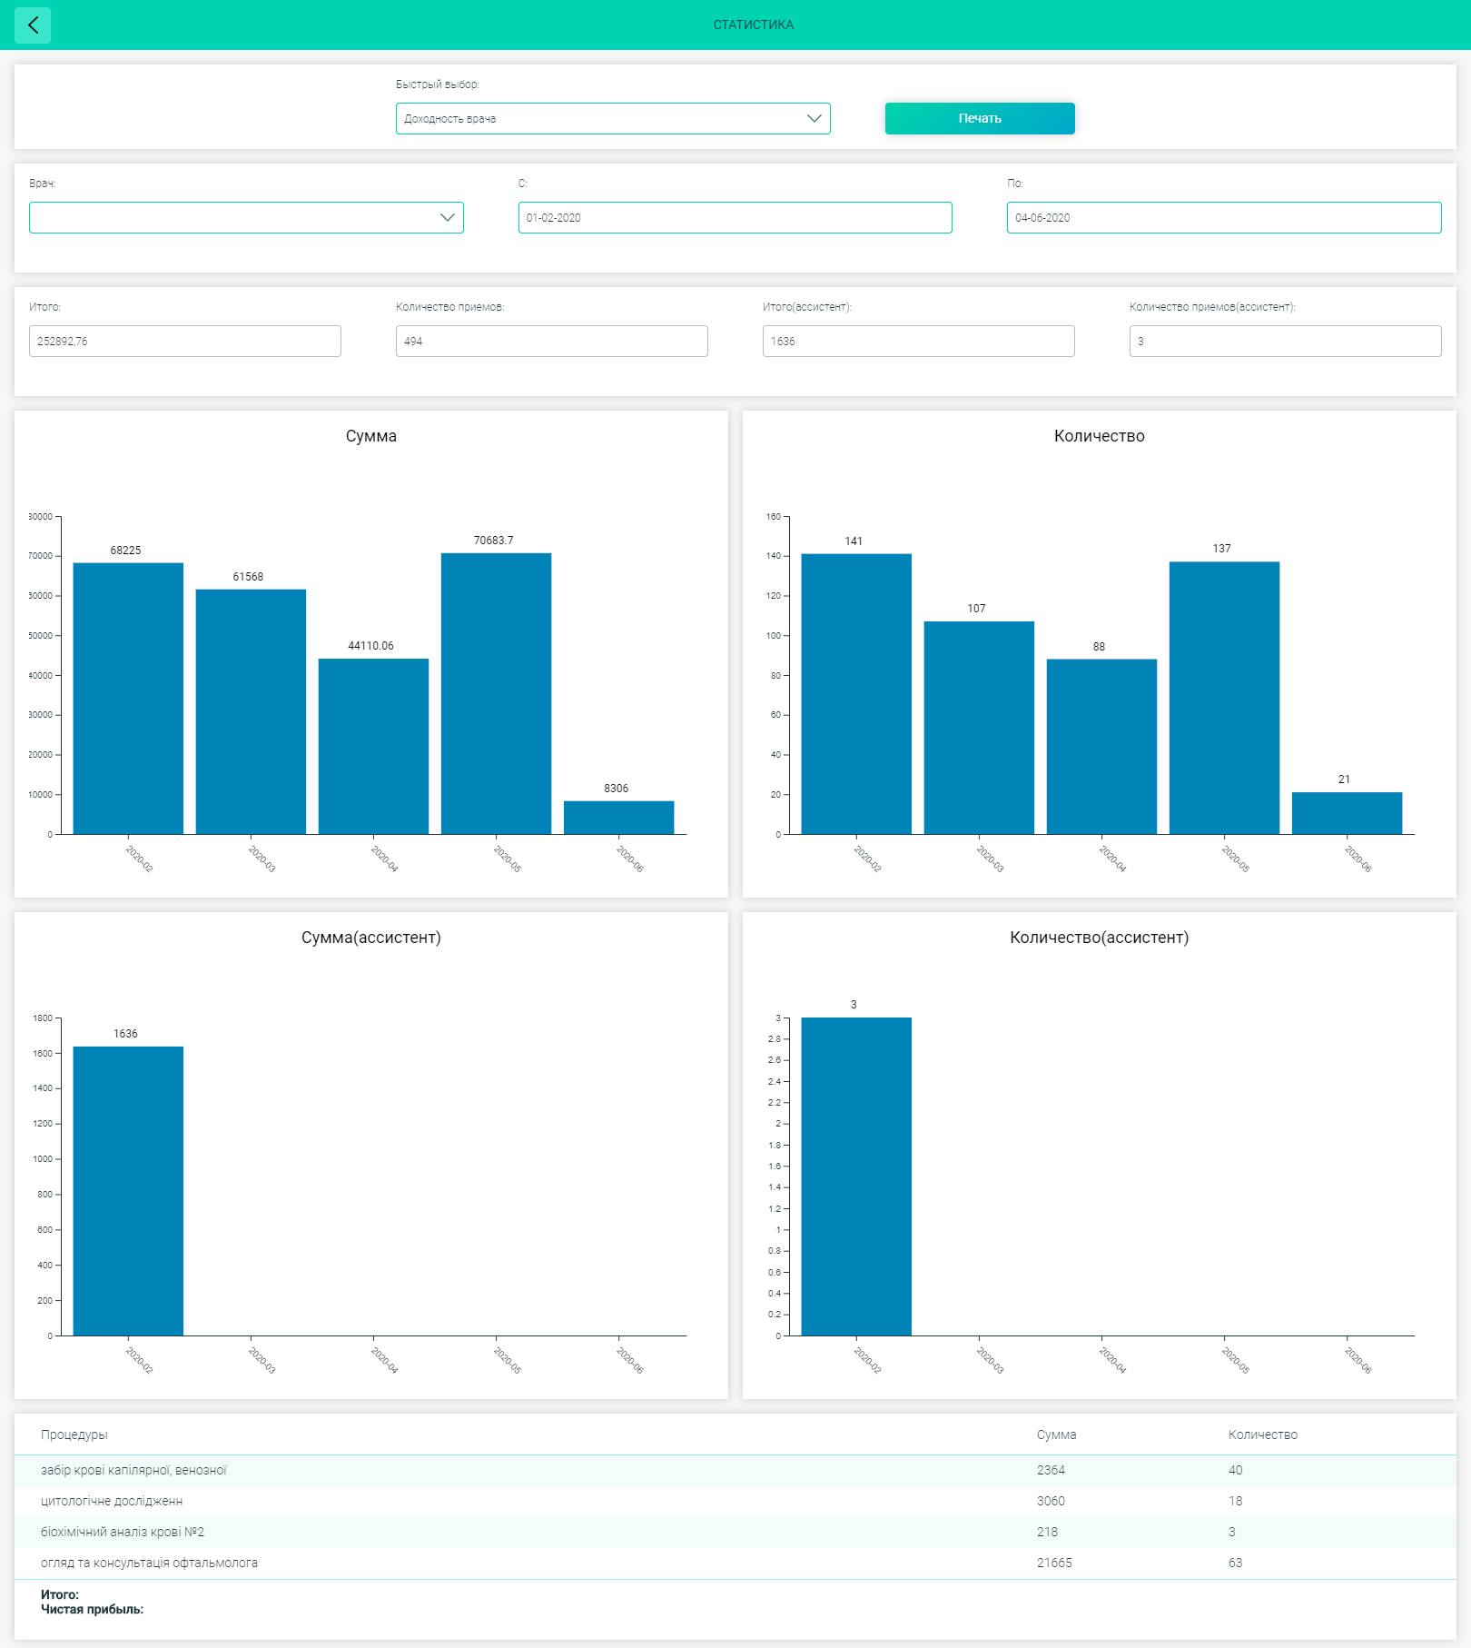Click the Количество приемов field showing 494
Screen dimensions: 1471x1648
552,341
